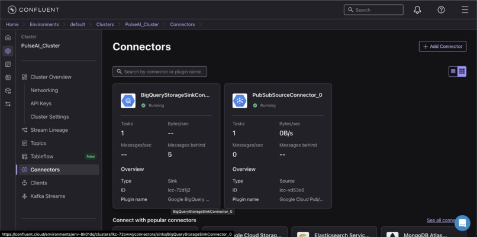Open the help question mark icon
477x237 pixels.
pyautogui.click(x=441, y=9)
